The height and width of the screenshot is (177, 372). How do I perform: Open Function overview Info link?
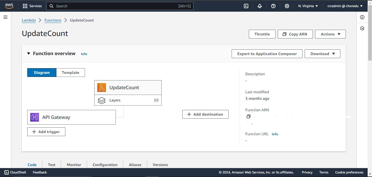click(x=84, y=54)
